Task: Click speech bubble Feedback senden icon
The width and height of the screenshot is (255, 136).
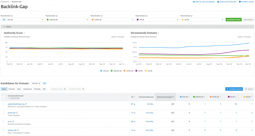Action: [240, 2]
